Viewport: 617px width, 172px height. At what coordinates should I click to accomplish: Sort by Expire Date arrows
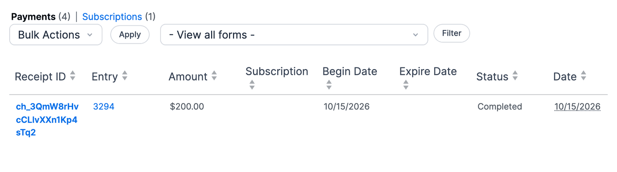(x=406, y=85)
